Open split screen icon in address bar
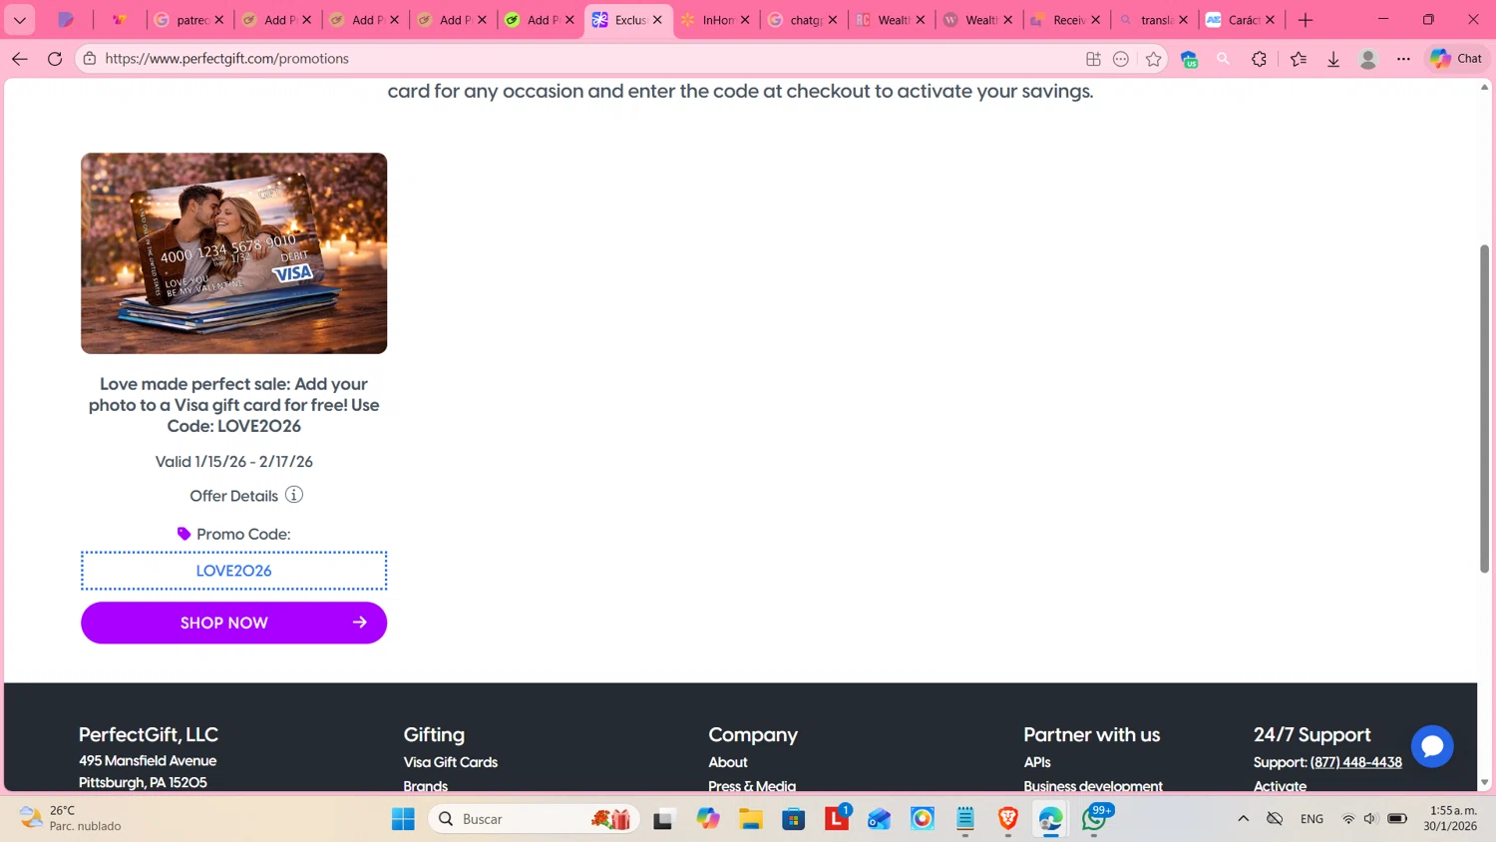 tap(1093, 59)
